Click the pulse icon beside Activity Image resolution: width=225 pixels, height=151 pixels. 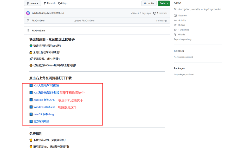point(175,20)
